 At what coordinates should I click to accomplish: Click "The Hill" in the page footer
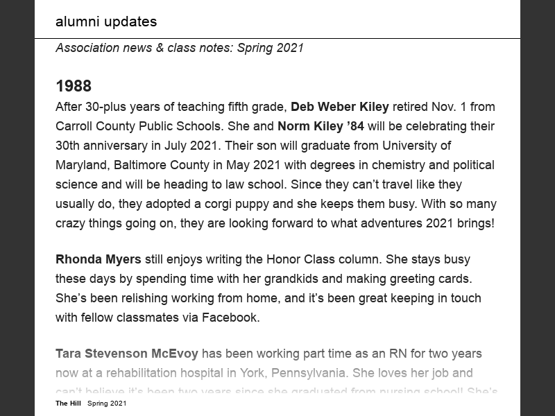coord(69,404)
